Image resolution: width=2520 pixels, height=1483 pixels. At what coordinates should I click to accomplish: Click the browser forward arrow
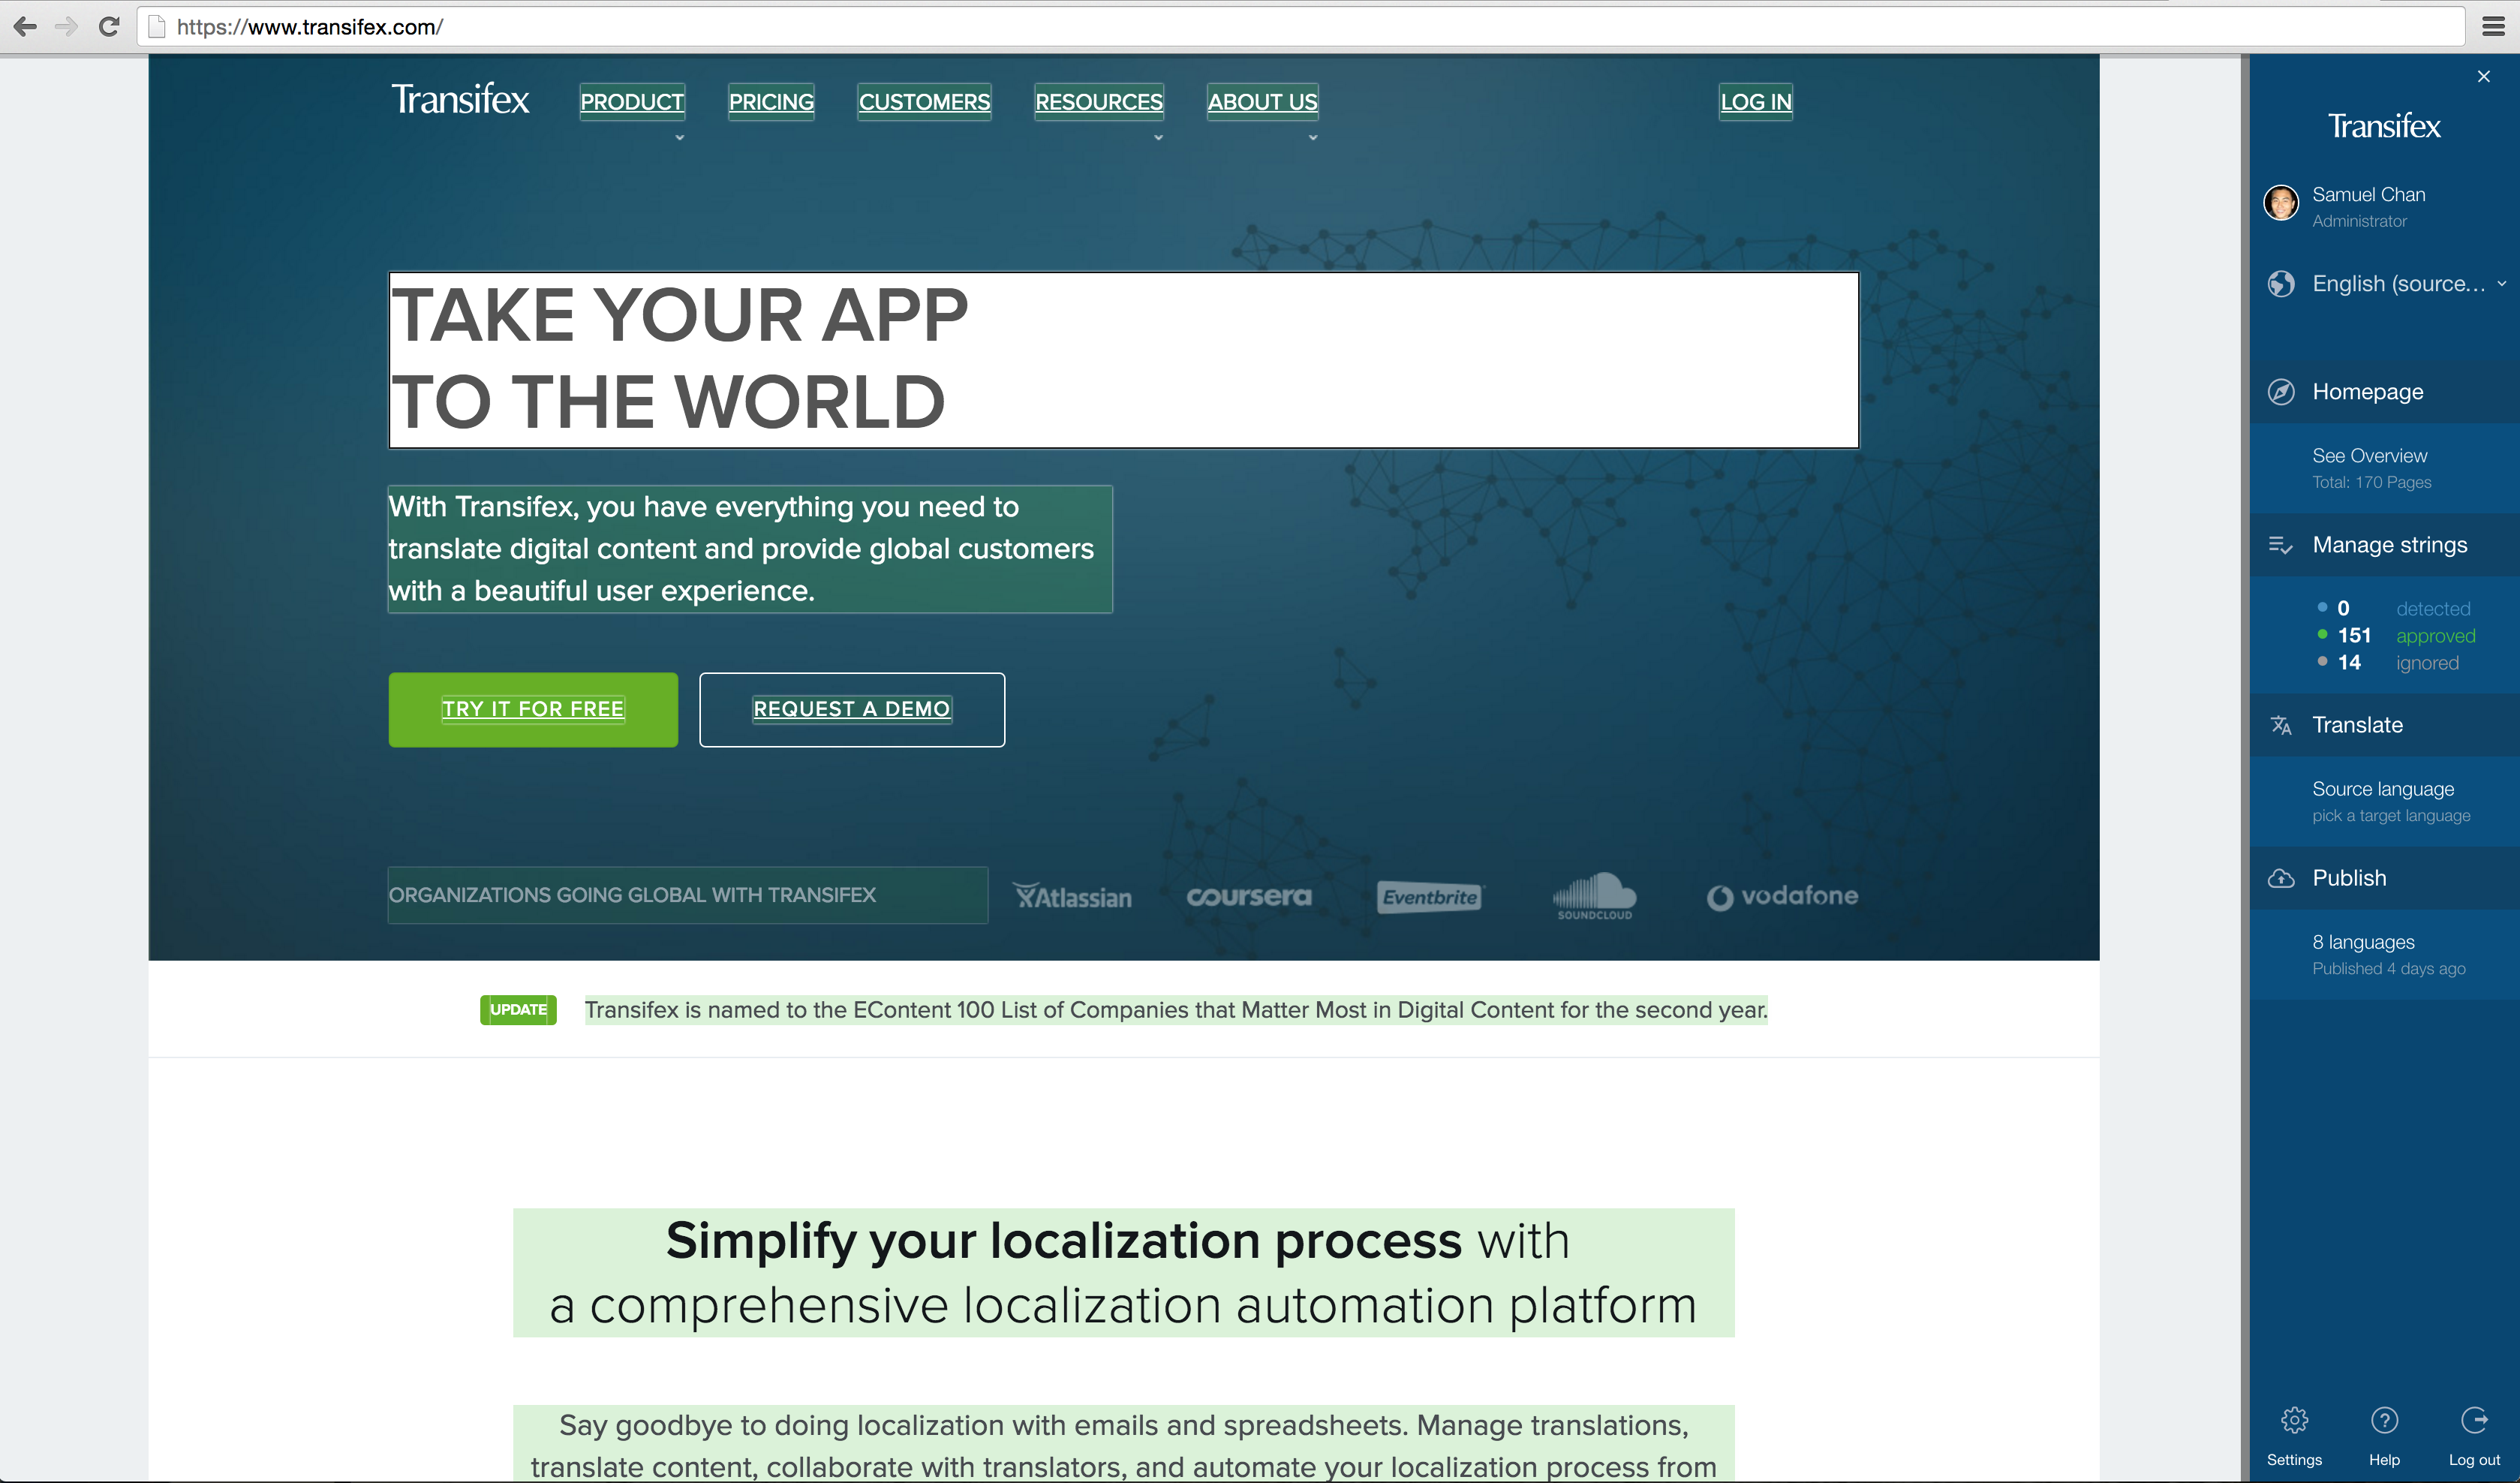pyautogui.click(x=67, y=27)
